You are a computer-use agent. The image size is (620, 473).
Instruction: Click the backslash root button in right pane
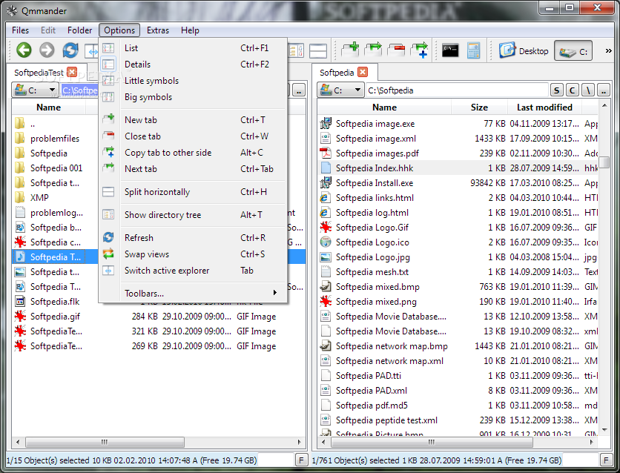tap(588, 90)
